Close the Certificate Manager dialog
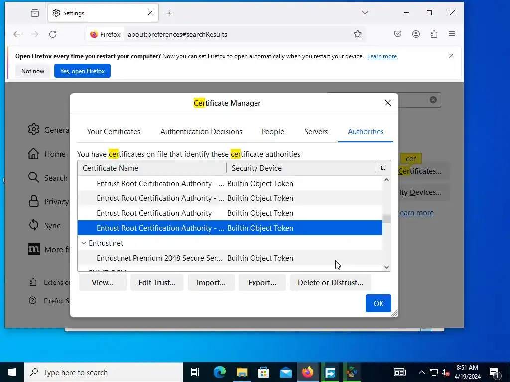This screenshot has height=382, width=510. point(387,103)
